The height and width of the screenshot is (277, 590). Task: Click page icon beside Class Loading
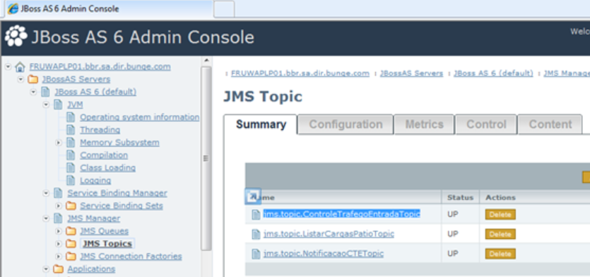click(x=71, y=168)
